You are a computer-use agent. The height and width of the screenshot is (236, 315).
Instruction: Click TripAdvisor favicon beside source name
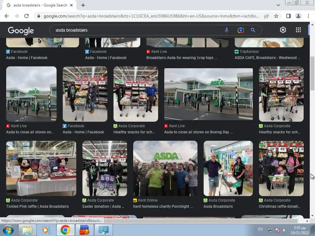(237, 52)
